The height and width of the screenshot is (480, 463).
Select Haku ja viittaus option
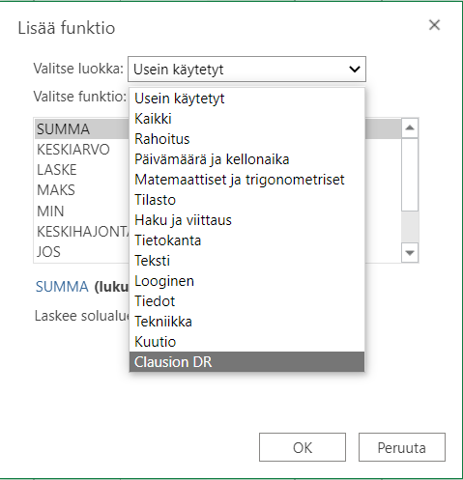(x=246, y=220)
